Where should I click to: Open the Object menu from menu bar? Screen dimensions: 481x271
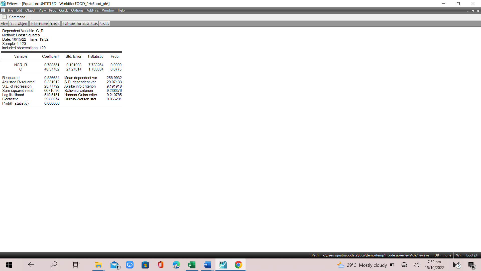(x=30, y=10)
